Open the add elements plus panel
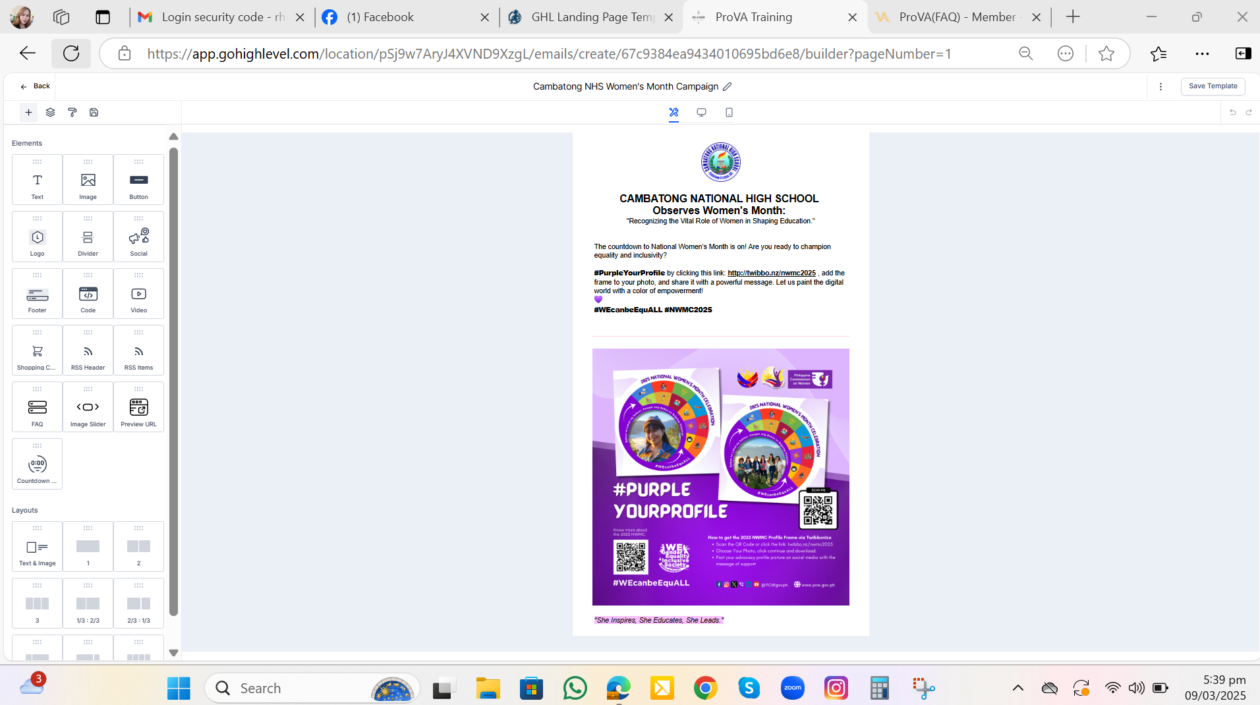The image size is (1260, 705). [x=28, y=113]
